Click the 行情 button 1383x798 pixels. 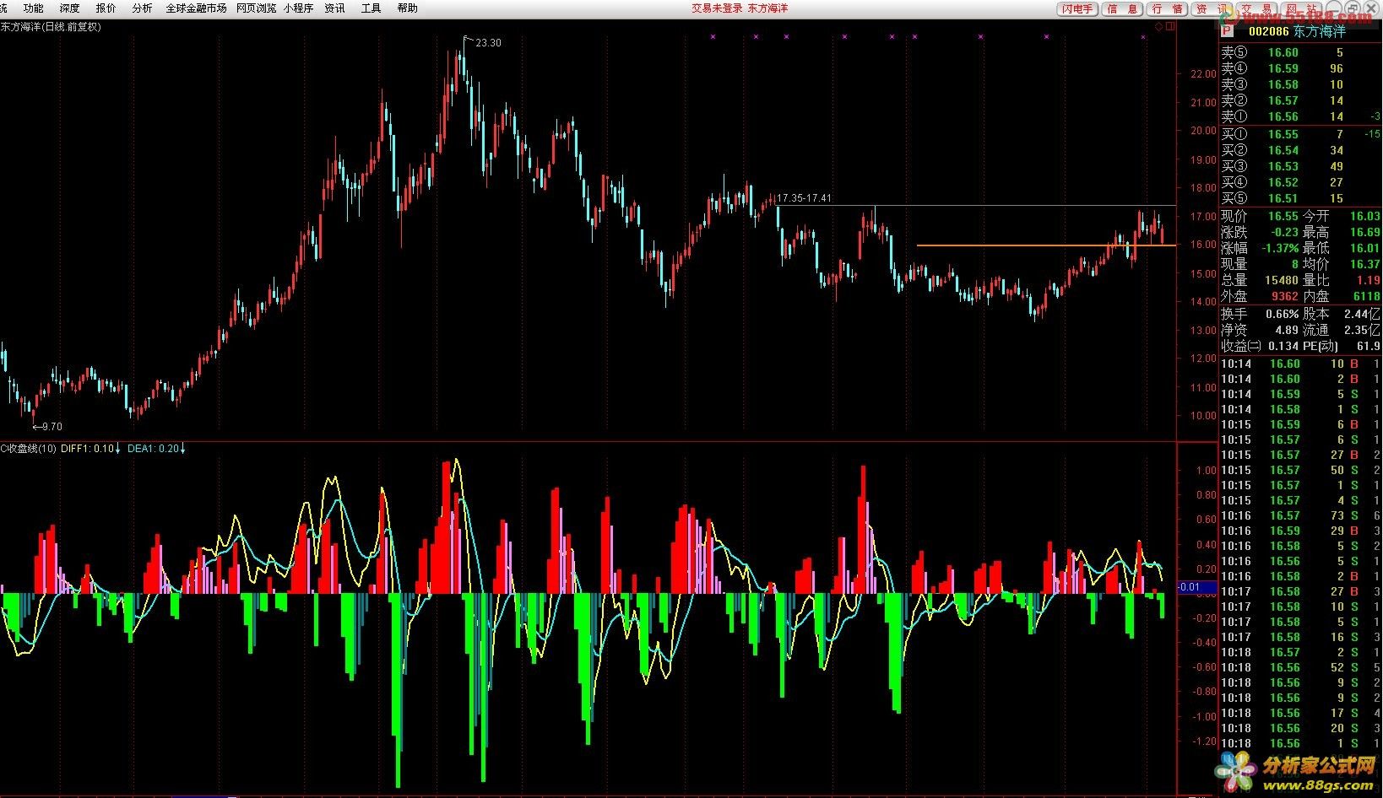coord(1167,9)
